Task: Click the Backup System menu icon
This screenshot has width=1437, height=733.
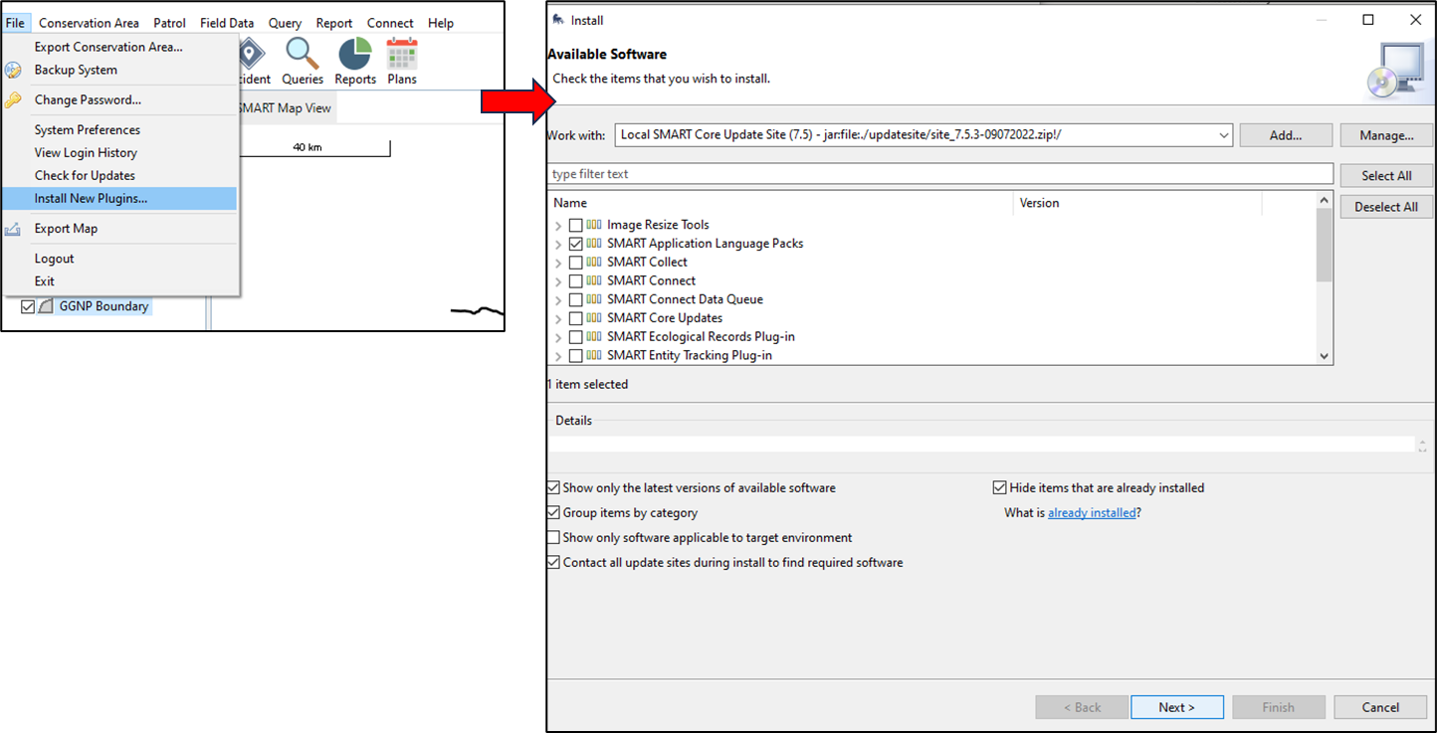Action: 13,71
